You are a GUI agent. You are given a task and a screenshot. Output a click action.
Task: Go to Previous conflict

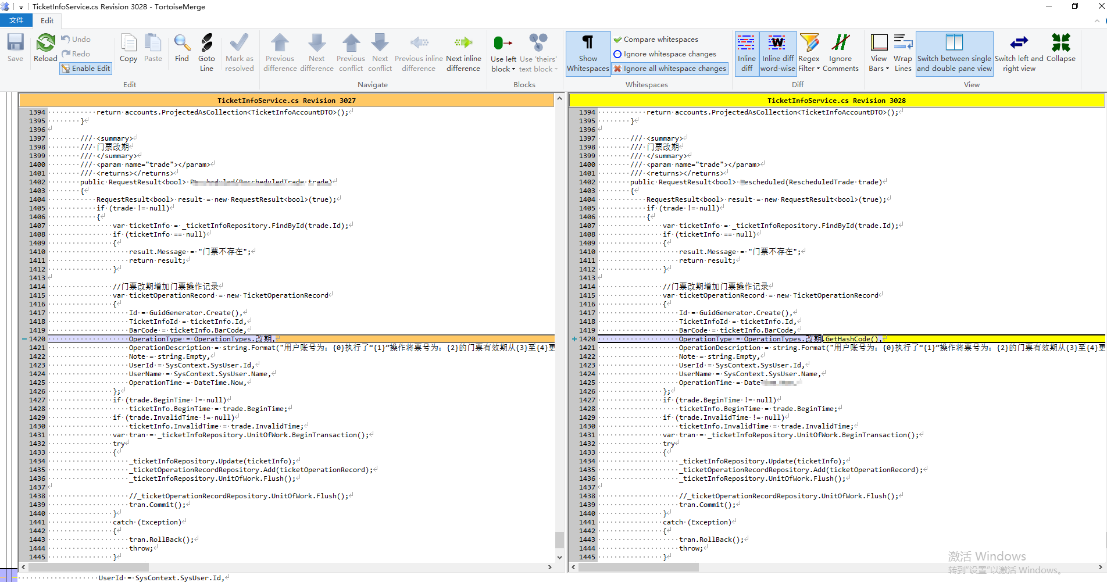351,52
